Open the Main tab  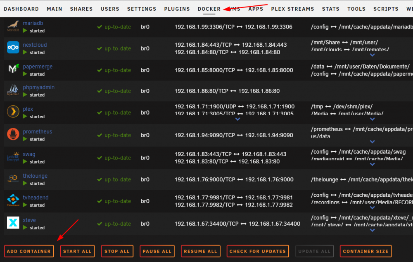click(x=55, y=9)
